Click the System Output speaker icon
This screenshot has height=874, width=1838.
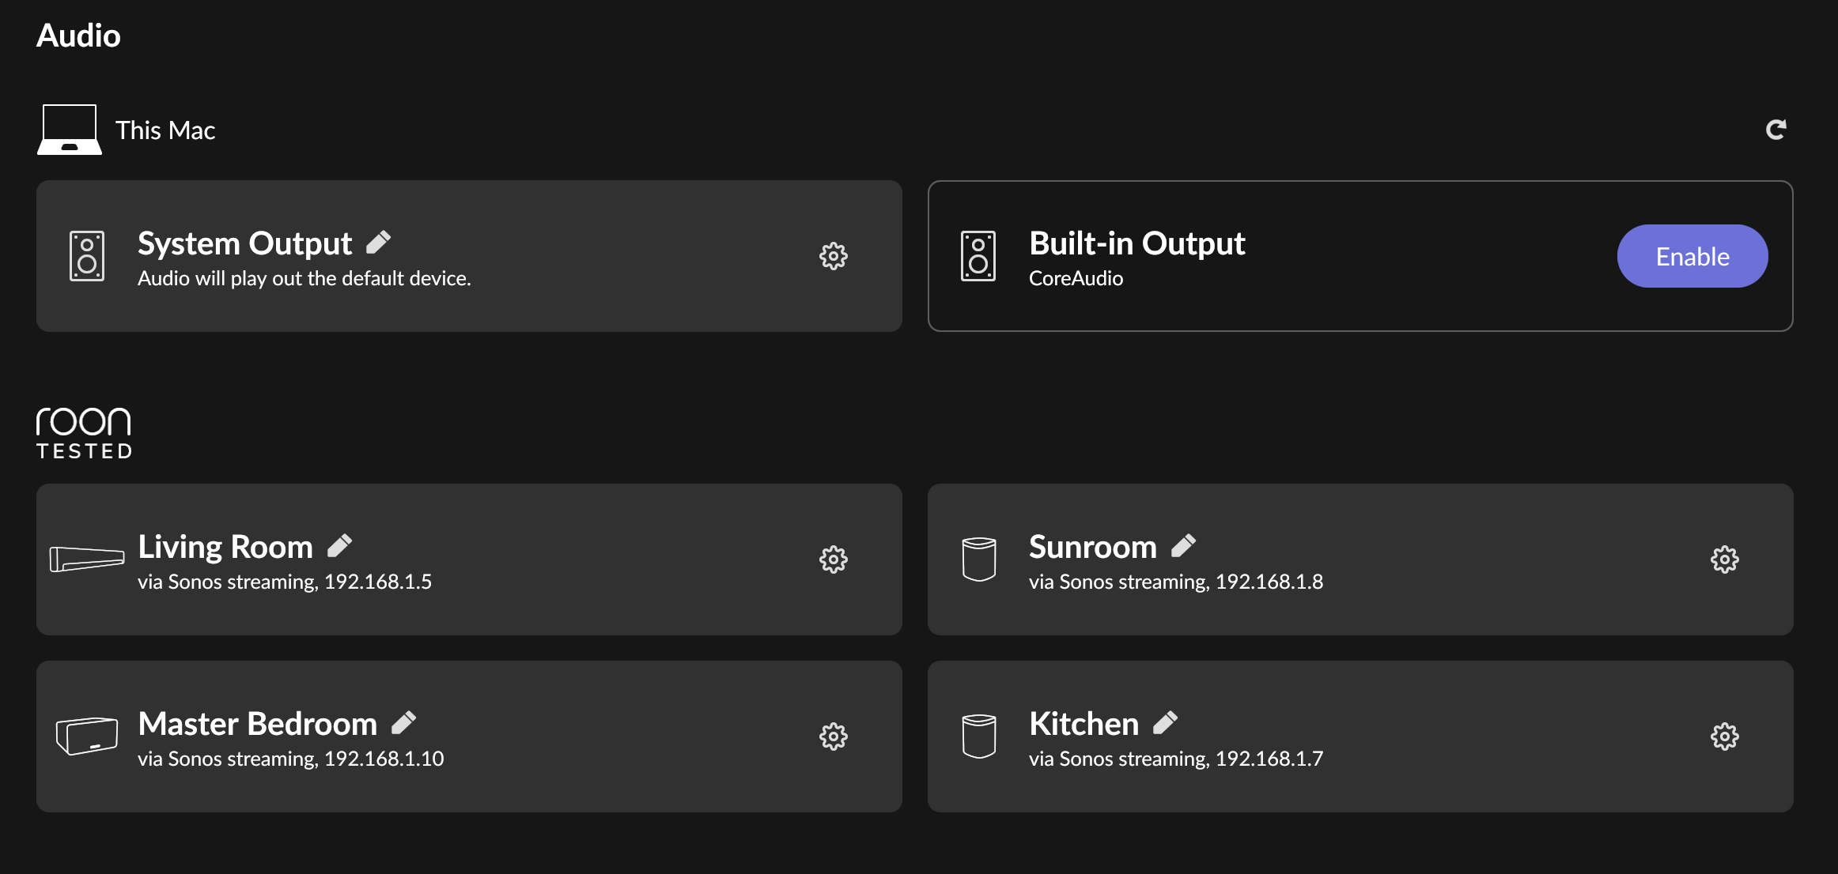pyautogui.click(x=87, y=256)
